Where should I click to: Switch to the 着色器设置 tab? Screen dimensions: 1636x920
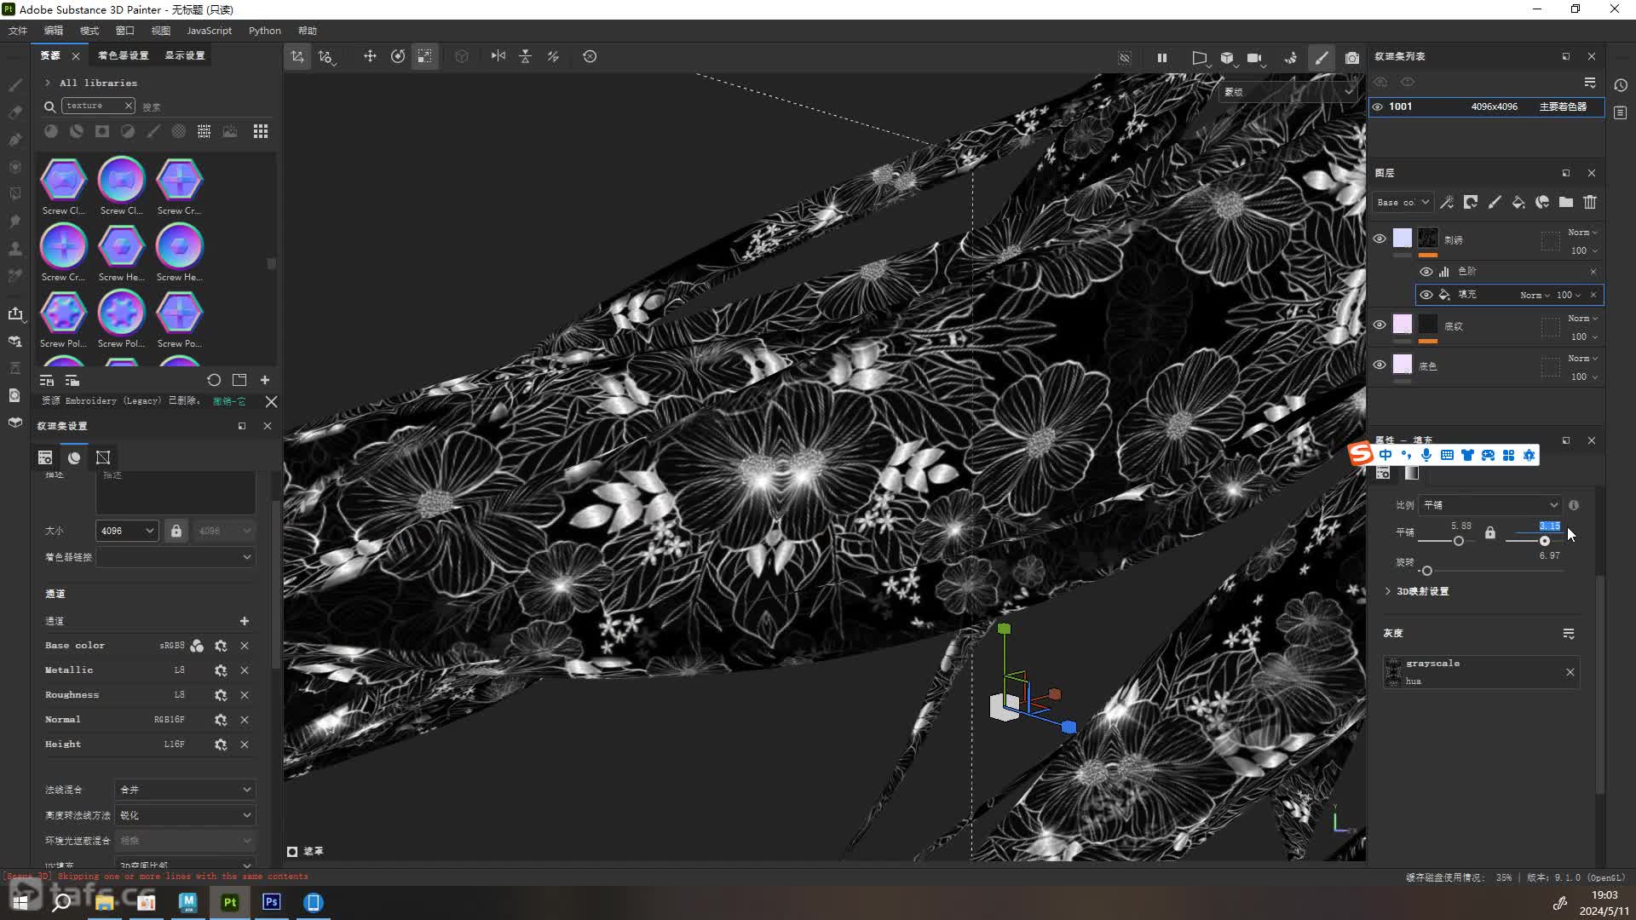123,55
